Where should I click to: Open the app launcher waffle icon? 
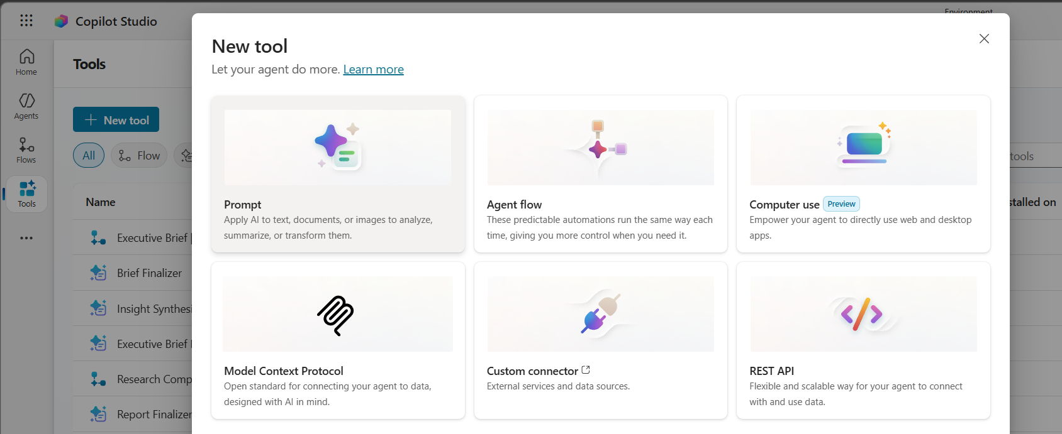coord(26,21)
